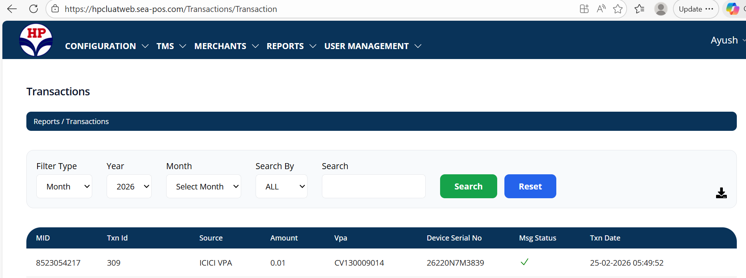Refresh the page with reload icon

[34, 9]
